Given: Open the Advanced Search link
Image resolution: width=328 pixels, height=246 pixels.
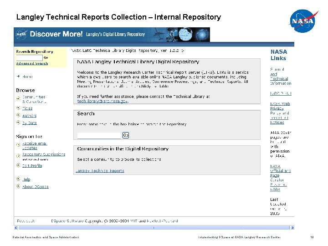Looking at the screenshot, I should [32, 63].
